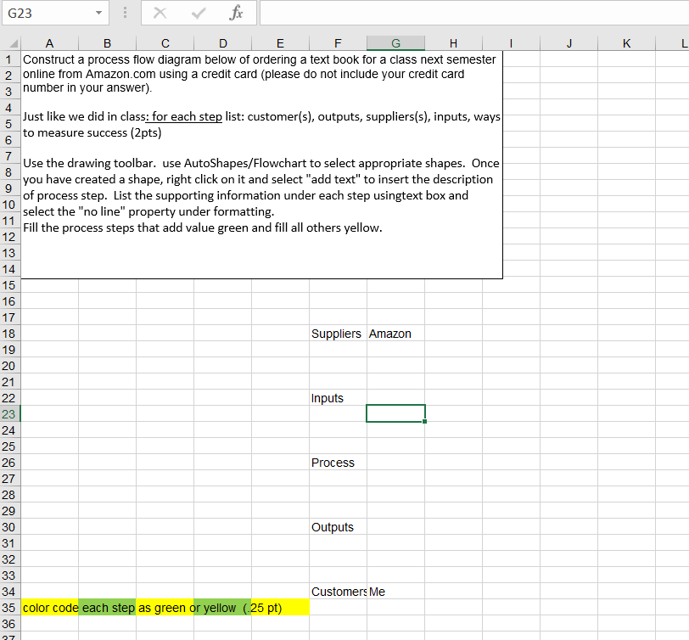
Task: Click the cell containing "Process"
Action: click(x=338, y=463)
